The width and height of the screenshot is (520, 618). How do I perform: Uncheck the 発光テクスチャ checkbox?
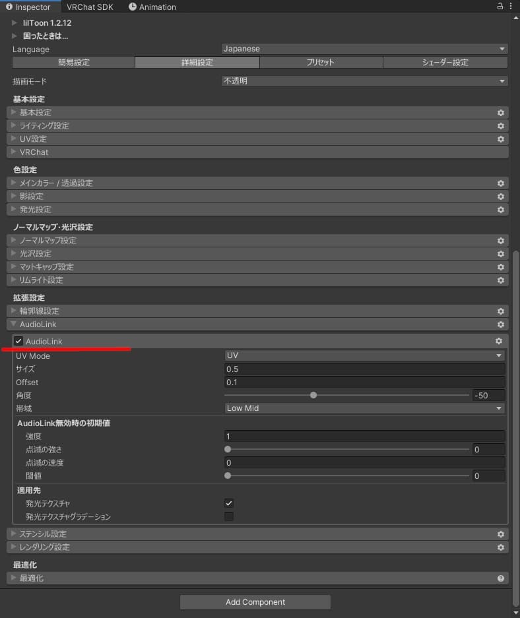pos(229,503)
